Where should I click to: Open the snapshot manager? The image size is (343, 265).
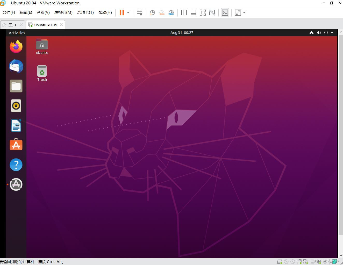point(171,12)
